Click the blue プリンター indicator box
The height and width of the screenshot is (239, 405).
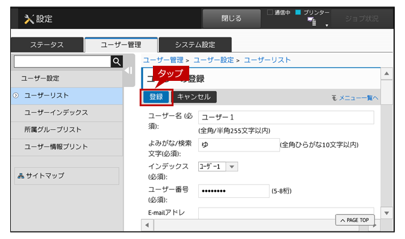click(298, 12)
